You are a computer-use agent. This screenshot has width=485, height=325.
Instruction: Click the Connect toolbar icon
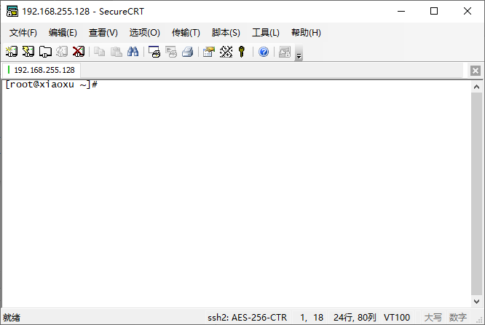click(x=12, y=52)
